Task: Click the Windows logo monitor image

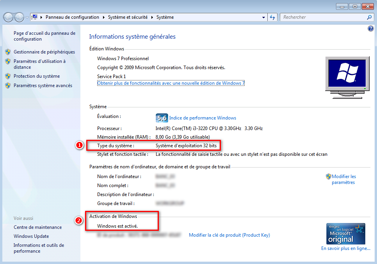Action: click(x=347, y=77)
